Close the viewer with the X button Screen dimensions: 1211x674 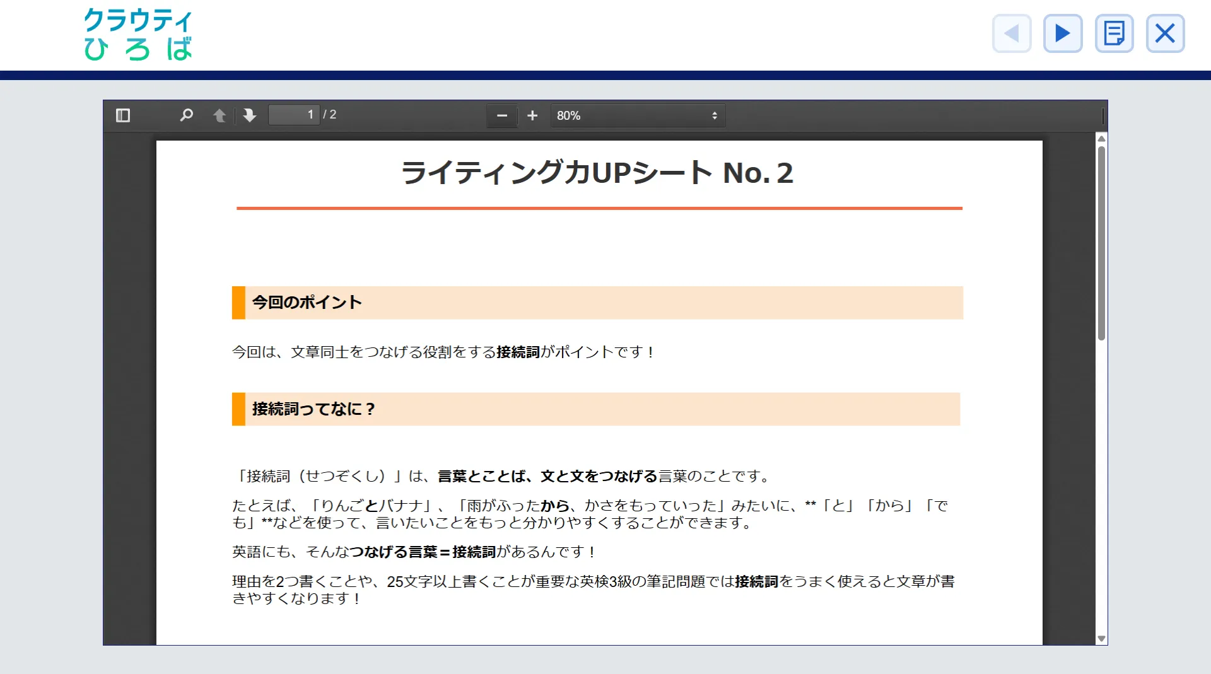click(1165, 33)
